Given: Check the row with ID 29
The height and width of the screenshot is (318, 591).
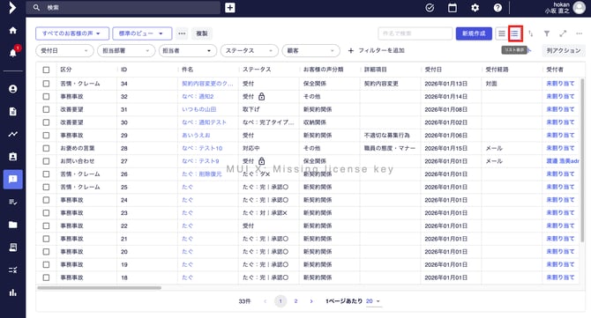Looking at the screenshot, I should click(46, 135).
